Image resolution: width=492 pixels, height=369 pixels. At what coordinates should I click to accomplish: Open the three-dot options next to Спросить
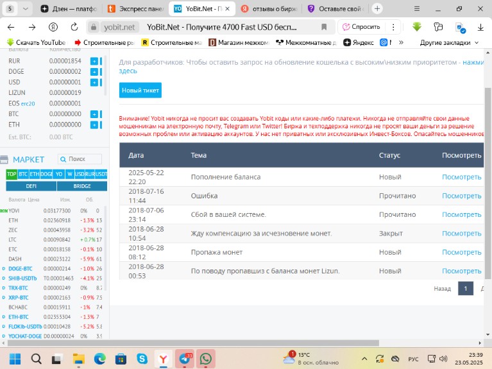point(393,27)
